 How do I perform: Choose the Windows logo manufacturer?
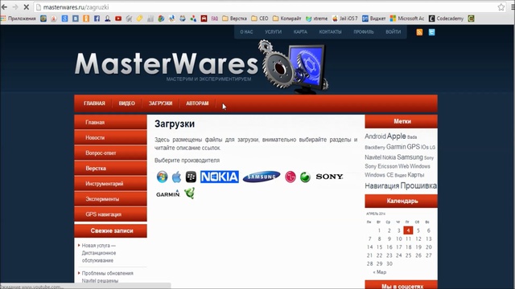[162, 177]
